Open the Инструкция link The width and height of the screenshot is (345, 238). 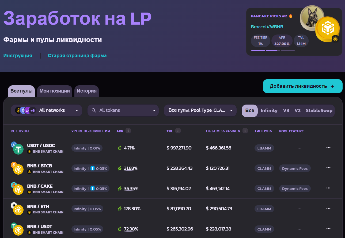[18, 56]
